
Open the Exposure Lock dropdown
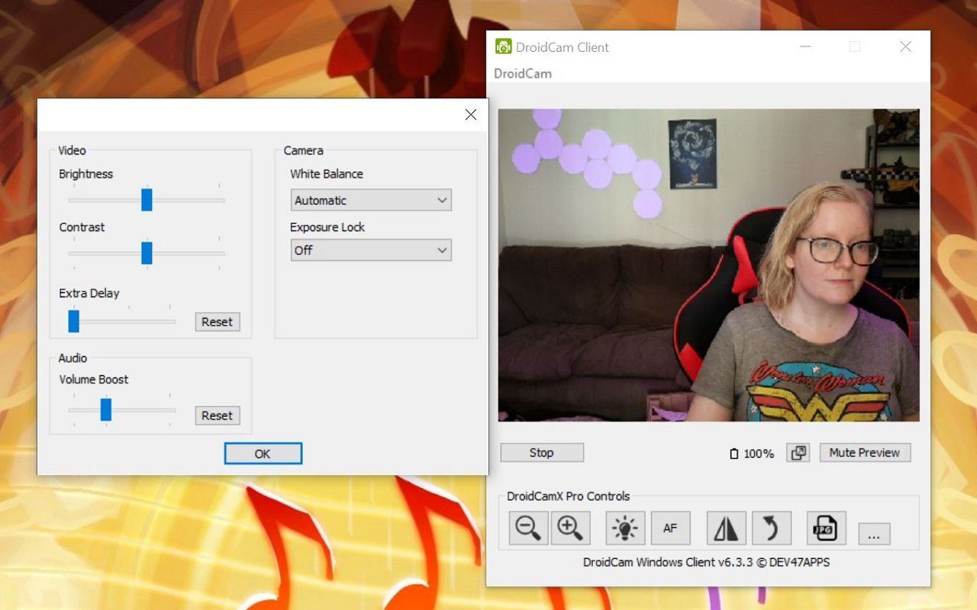pos(371,250)
